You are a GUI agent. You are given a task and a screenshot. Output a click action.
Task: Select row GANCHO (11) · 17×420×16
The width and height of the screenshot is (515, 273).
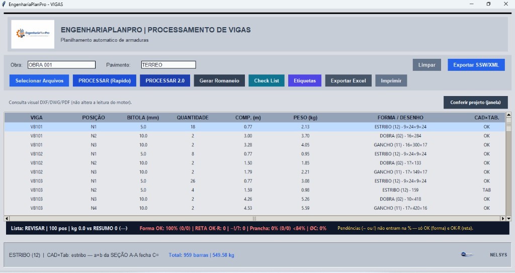tap(255, 208)
